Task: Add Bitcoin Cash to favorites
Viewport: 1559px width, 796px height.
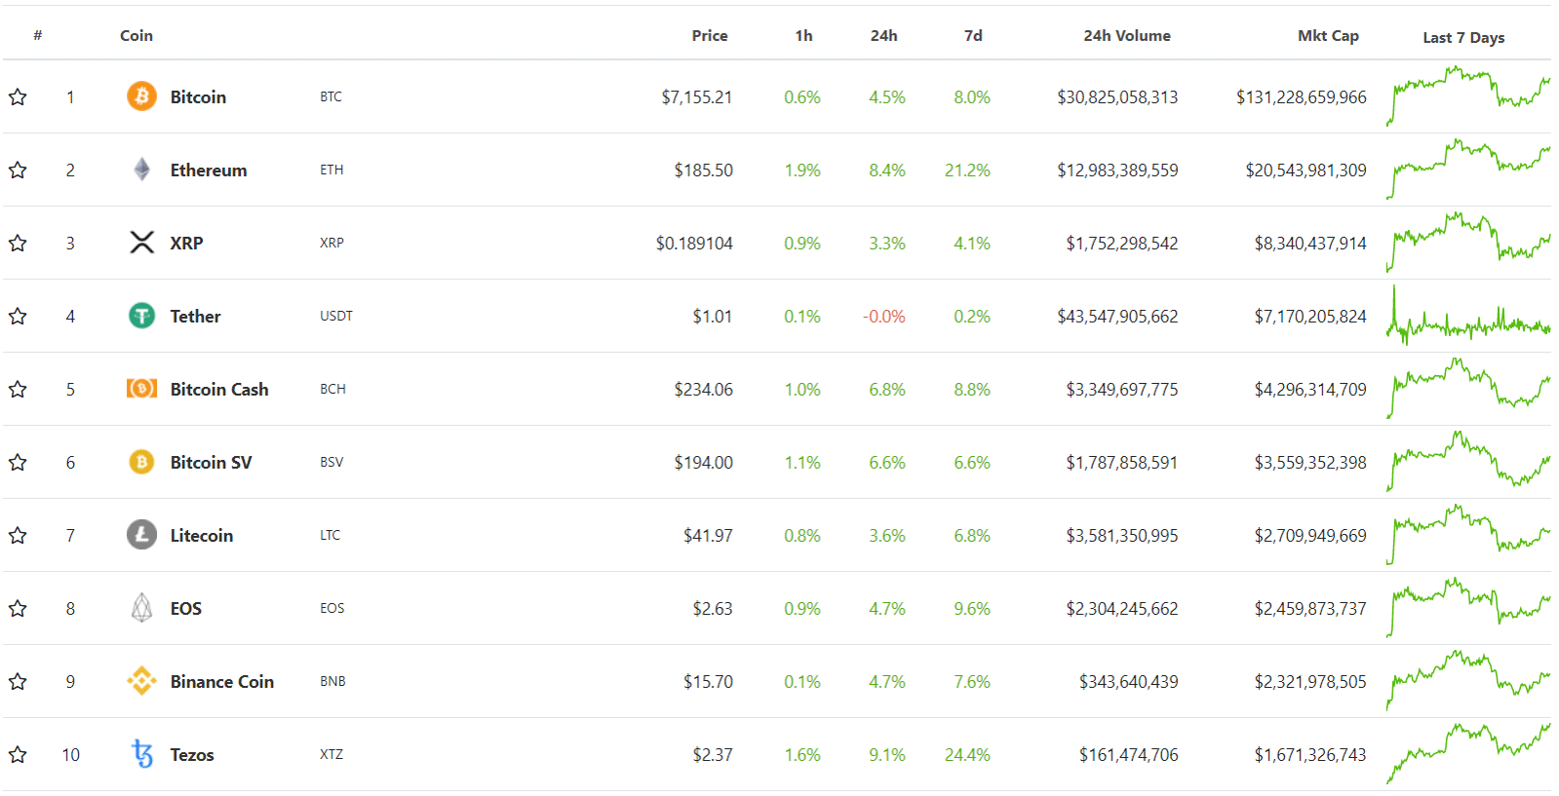Action: point(18,389)
